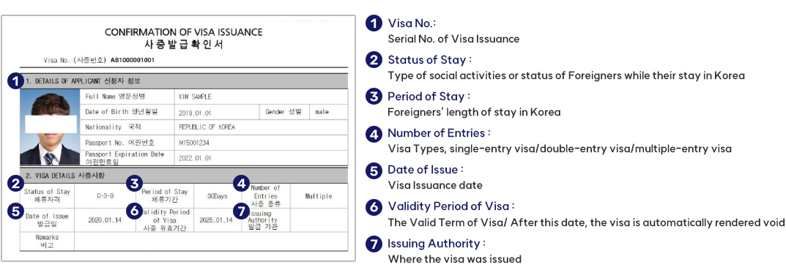Click number 4 badge beside Number of Entries legend
The height and width of the screenshot is (278, 786).
(x=374, y=133)
